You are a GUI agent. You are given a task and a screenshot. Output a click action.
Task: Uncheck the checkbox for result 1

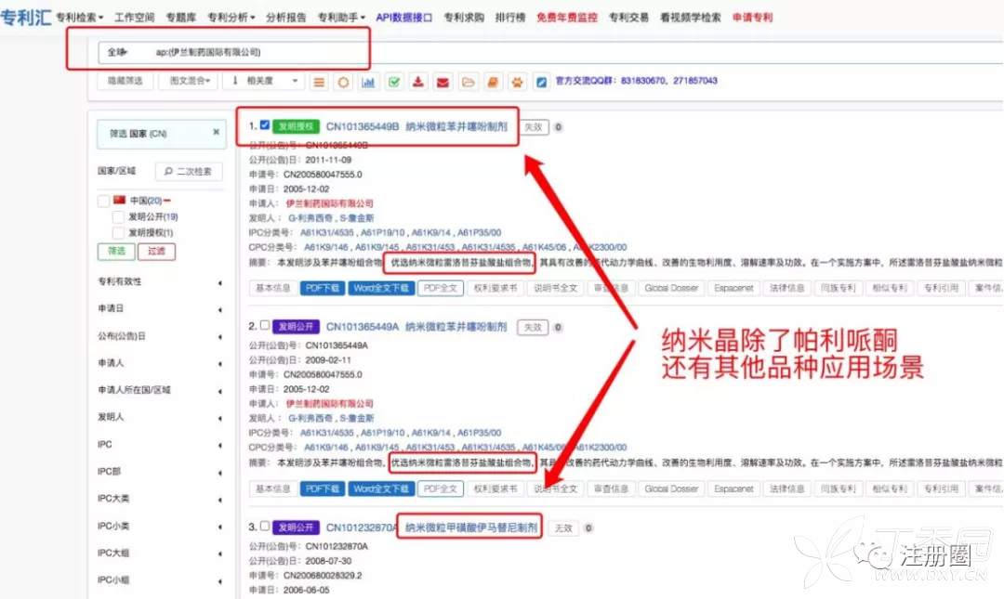[266, 125]
